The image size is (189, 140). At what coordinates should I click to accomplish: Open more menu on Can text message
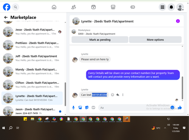point(123,95)
